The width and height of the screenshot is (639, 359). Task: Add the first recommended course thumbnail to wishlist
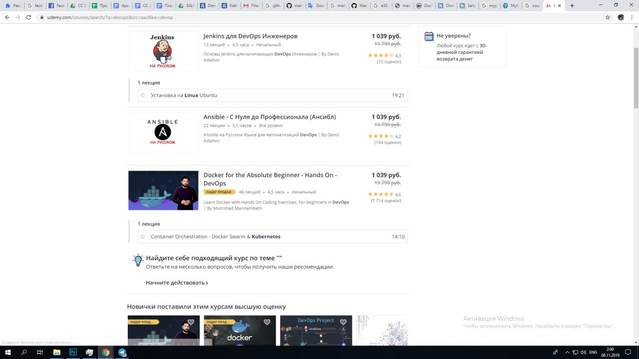191,322
